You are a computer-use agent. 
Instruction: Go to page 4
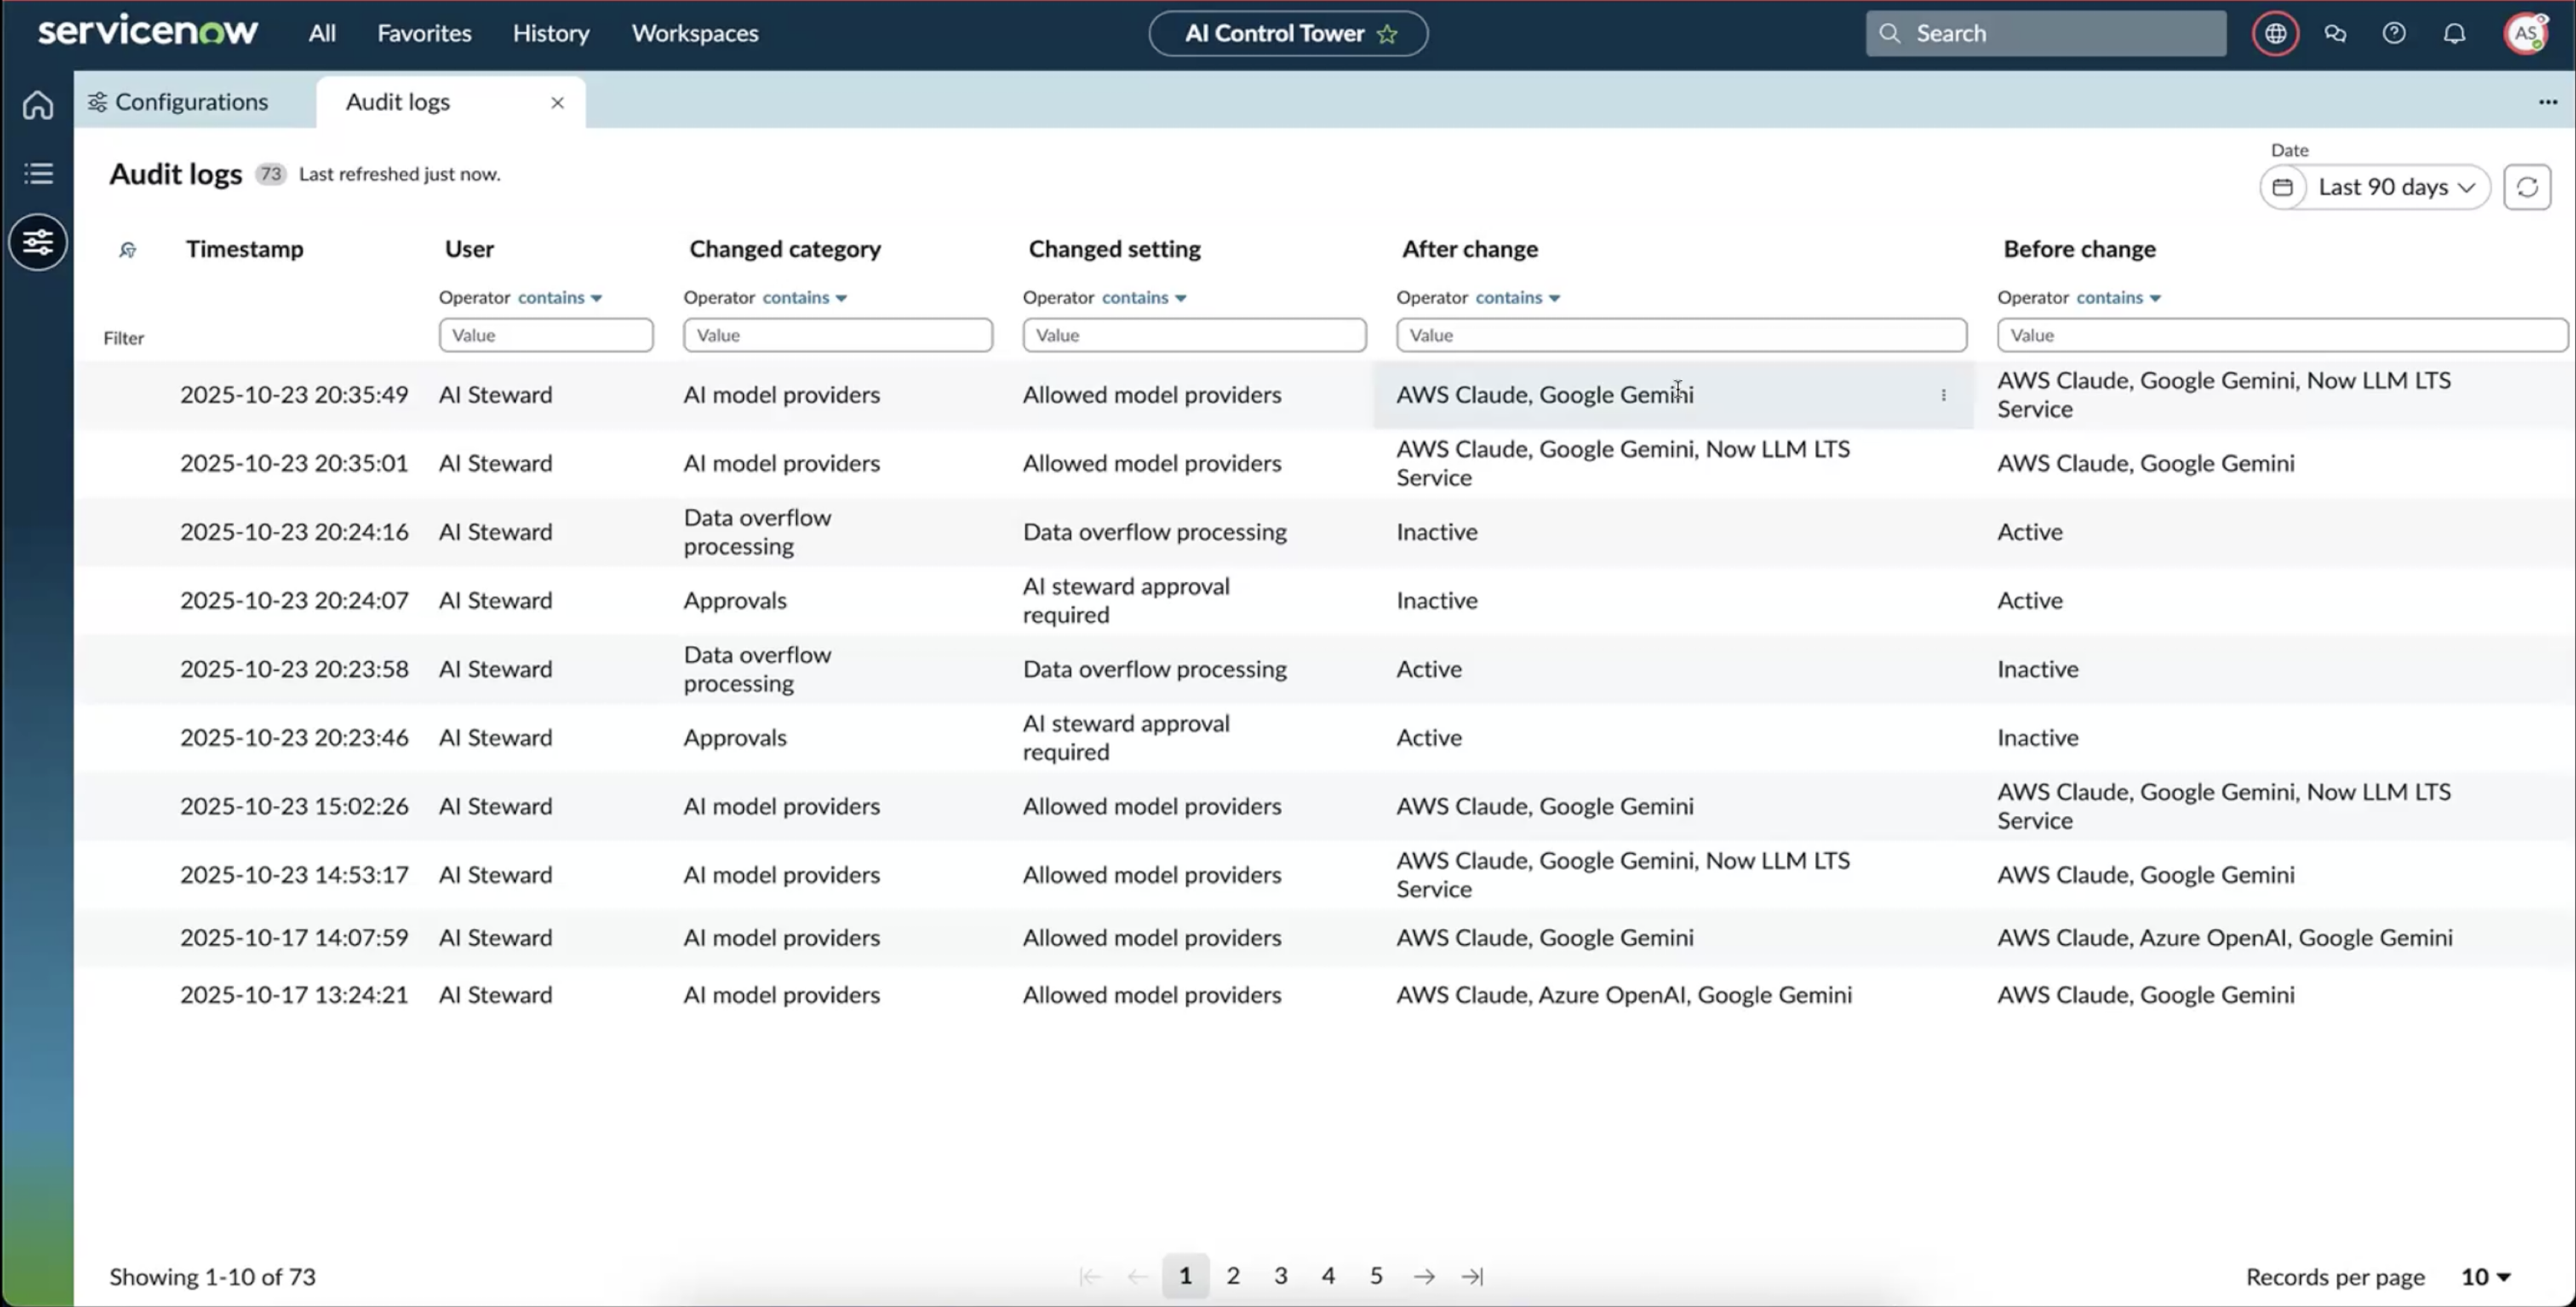(x=1328, y=1276)
